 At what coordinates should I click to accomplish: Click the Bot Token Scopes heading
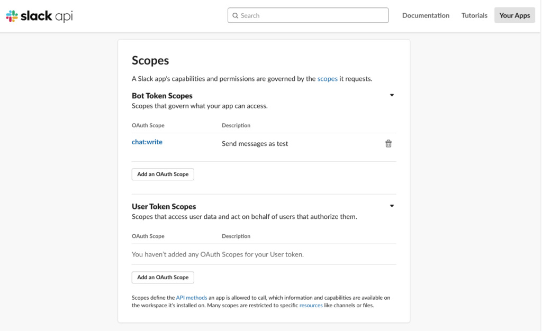(x=162, y=96)
